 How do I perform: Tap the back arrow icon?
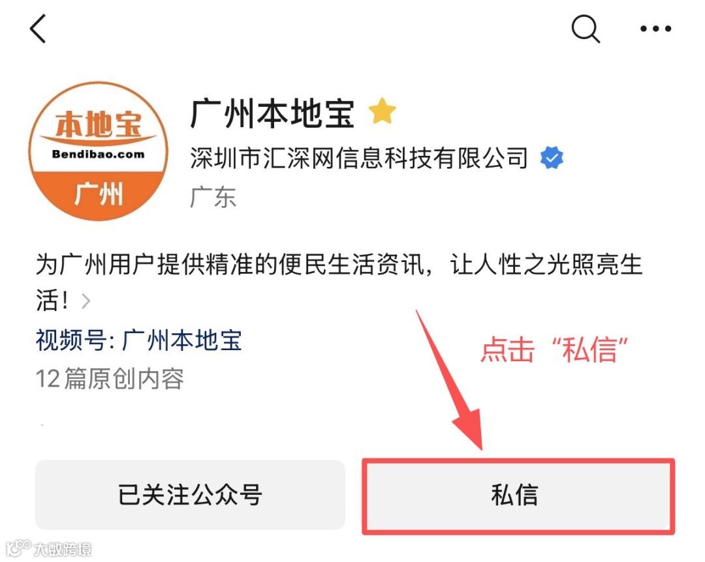tap(39, 29)
